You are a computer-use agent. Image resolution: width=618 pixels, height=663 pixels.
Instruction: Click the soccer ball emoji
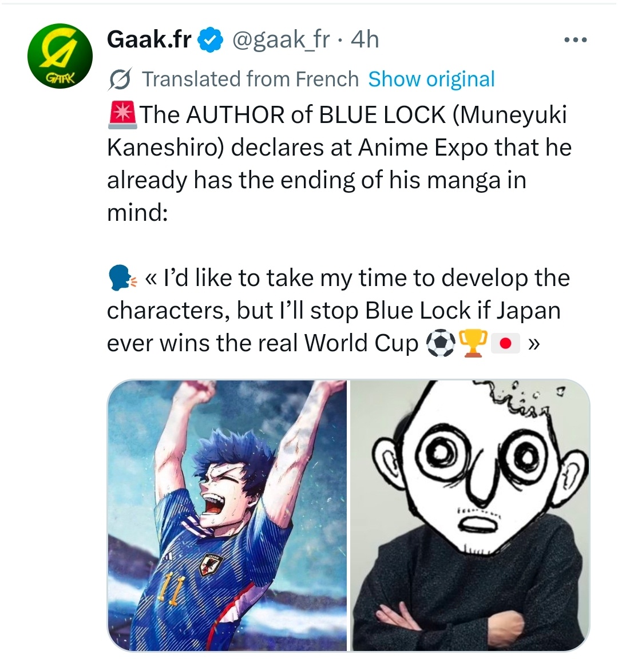(x=441, y=343)
